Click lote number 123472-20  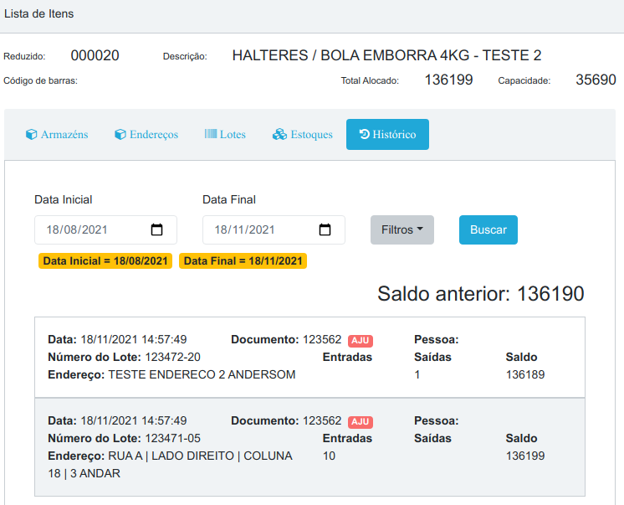(172, 357)
